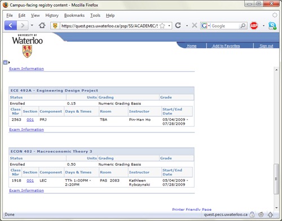Open the View menu
The width and height of the screenshot is (282, 221).
pos(36,15)
